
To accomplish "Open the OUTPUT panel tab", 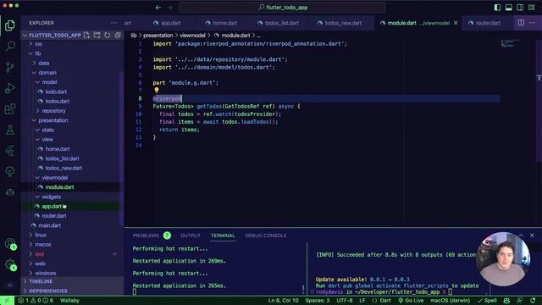I will coord(191,236).
